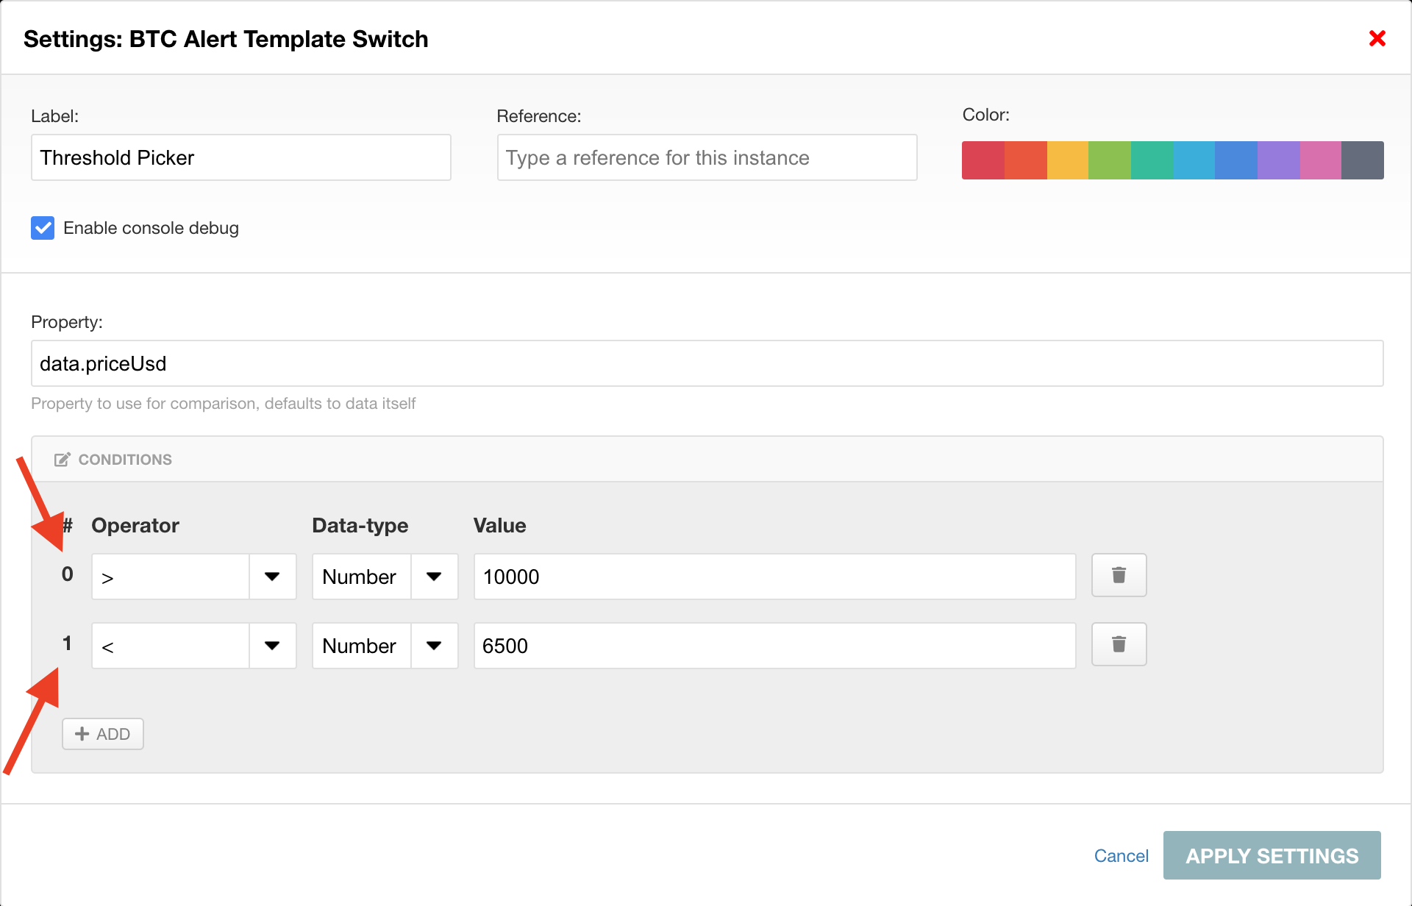The width and height of the screenshot is (1412, 906).
Task: Open operator dropdown for condition 0
Action: 272,577
